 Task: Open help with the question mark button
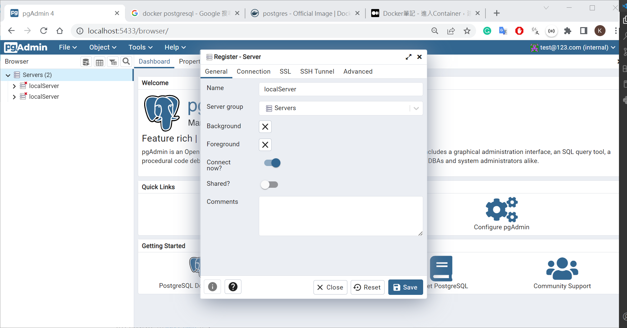pyautogui.click(x=233, y=287)
